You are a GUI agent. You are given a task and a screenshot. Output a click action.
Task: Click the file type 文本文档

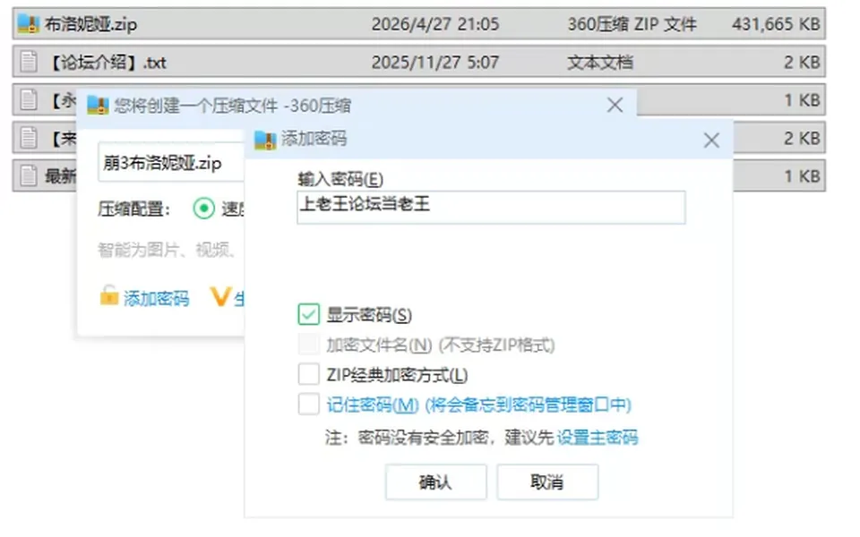[x=600, y=62]
